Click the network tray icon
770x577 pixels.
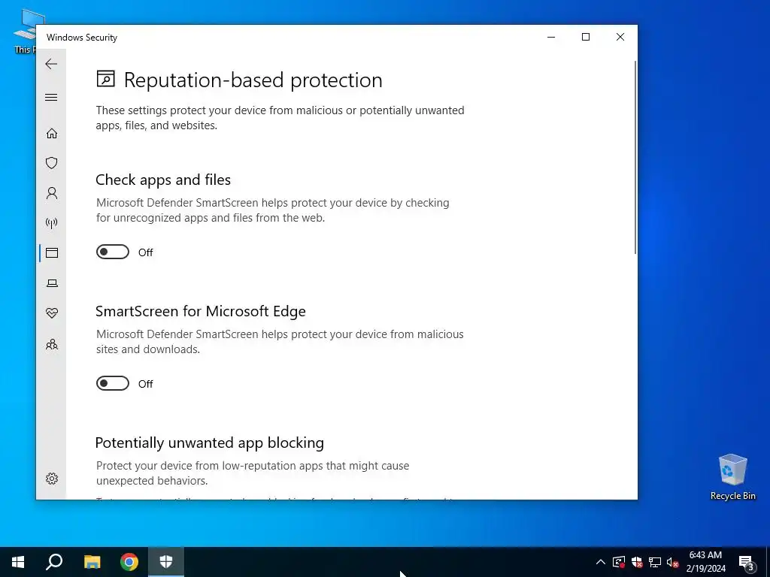click(x=655, y=562)
